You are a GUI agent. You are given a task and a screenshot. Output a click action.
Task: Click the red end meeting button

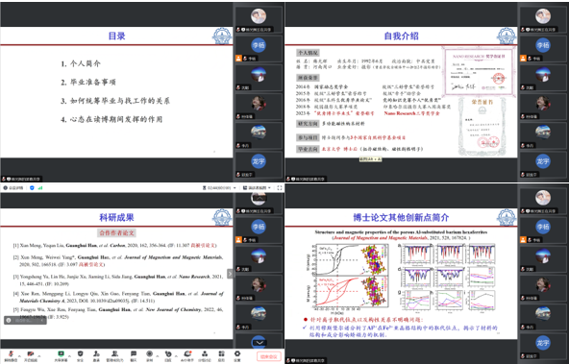[x=269, y=356]
